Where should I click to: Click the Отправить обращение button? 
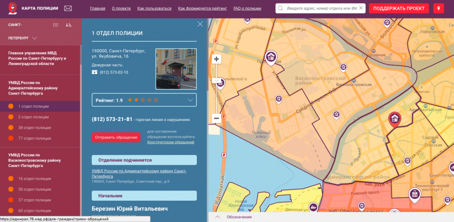tap(116, 137)
